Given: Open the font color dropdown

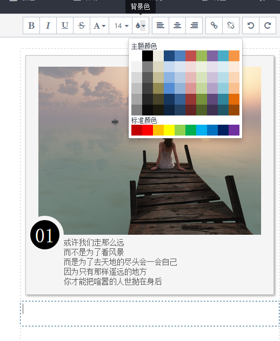Looking at the screenshot, I should click(99, 25).
